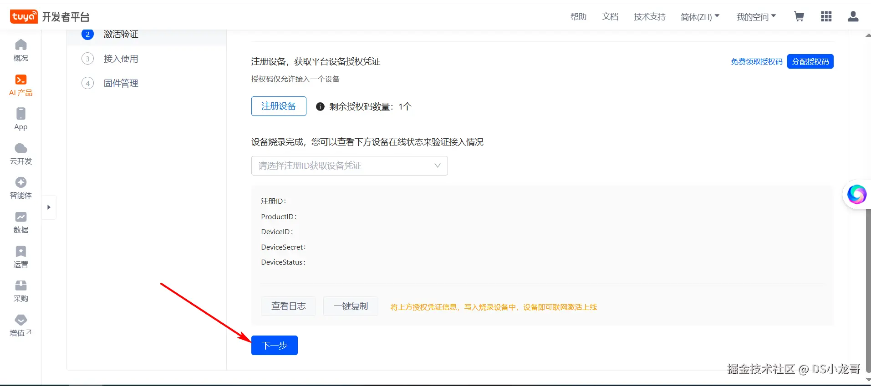Open the 技术支持 technical support menu

(x=650, y=17)
